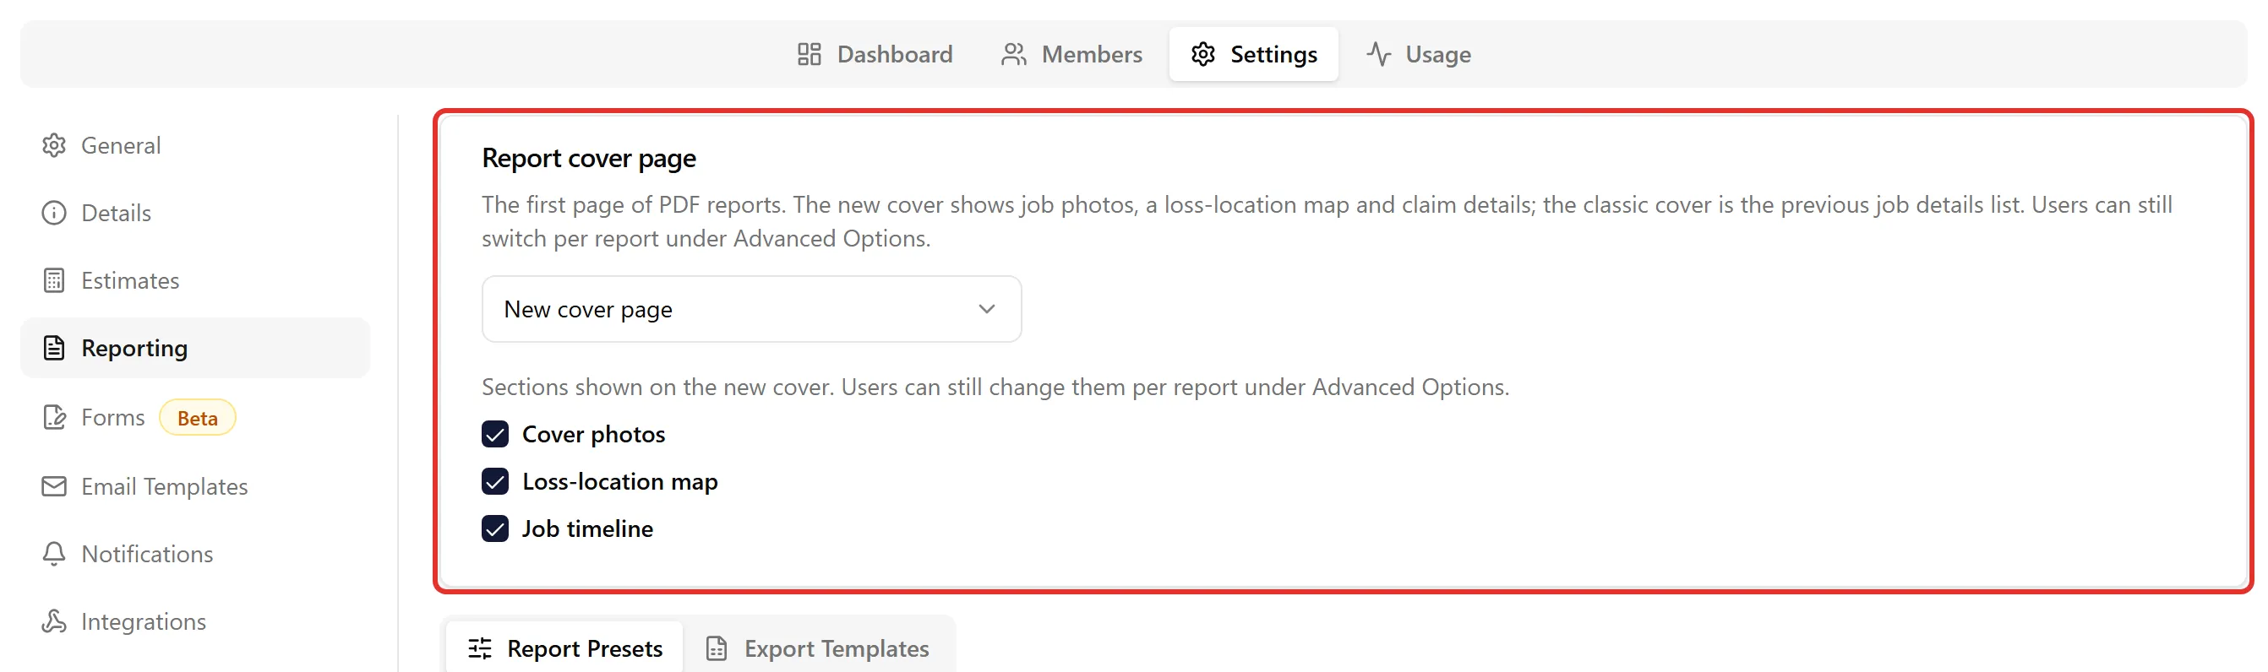2268x672 pixels.
Task: Go to Email Templates settings
Action: 194,486
